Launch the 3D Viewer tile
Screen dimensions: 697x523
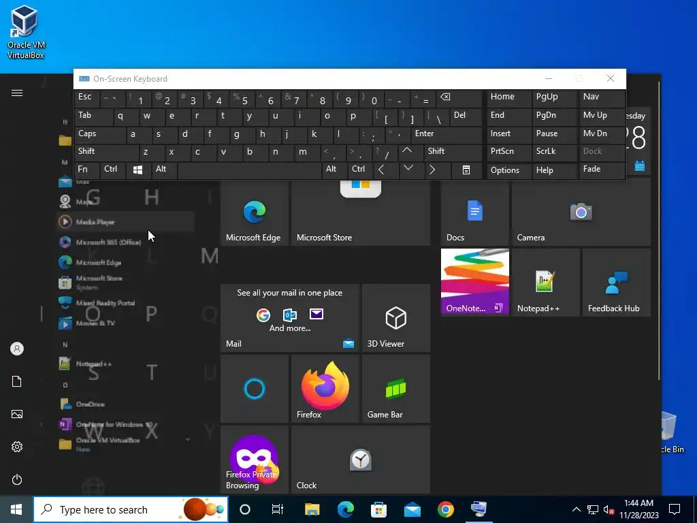(x=396, y=318)
